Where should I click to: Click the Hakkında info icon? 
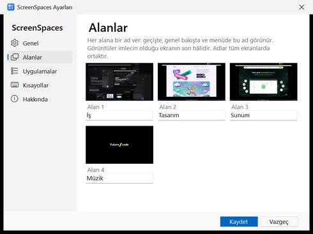15,99
